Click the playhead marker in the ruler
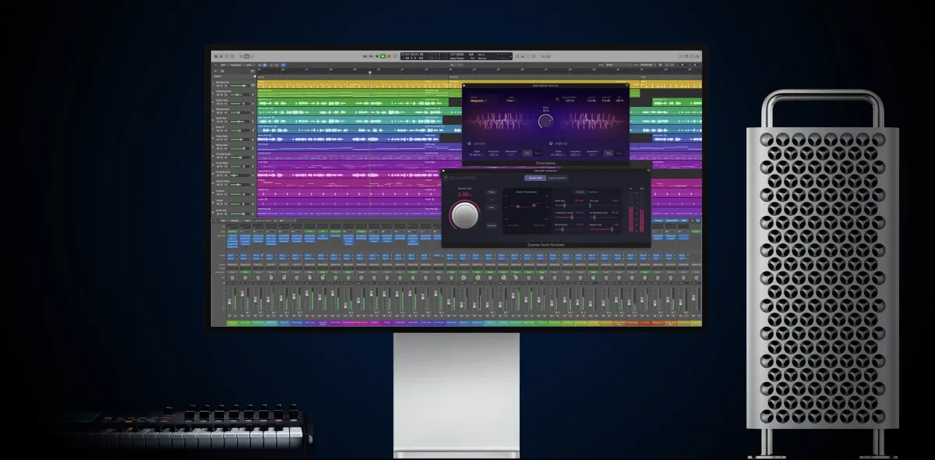The height and width of the screenshot is (460, 935). click(x=370, y=72)
